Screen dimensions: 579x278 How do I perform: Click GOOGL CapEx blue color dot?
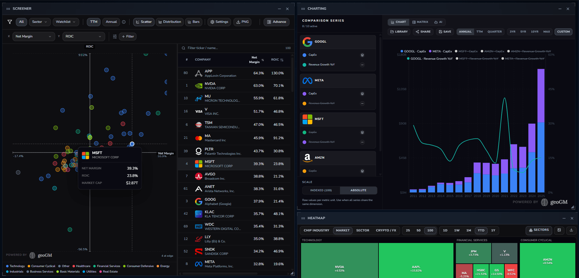[x=304, y=55]
